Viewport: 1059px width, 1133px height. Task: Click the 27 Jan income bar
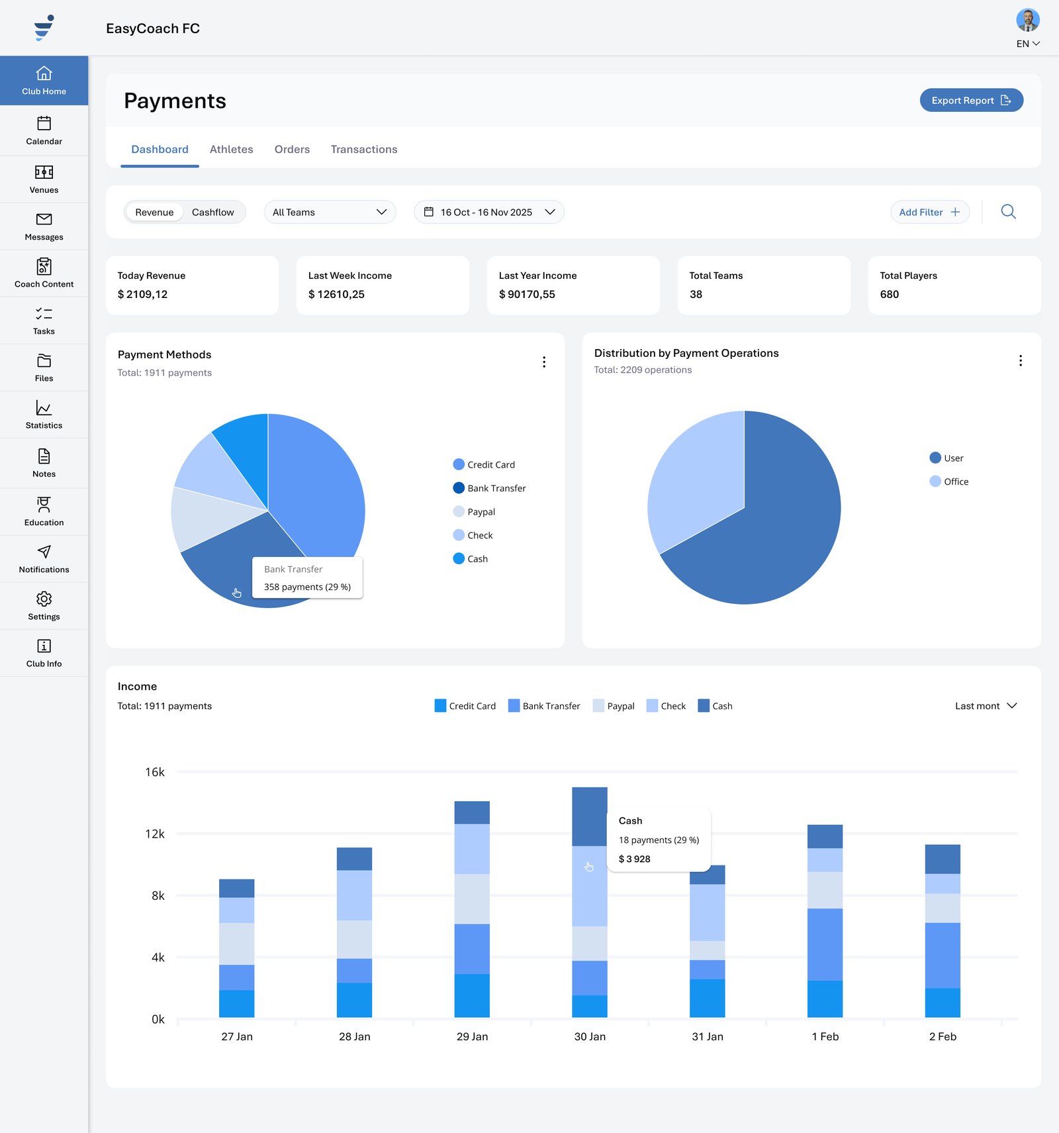click(237, 948)
